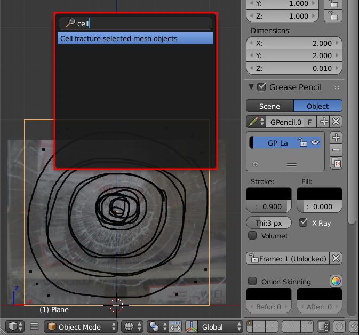The height and width of the screenshot is (335, 359).
Task: Open the Object Mode dropdown
Action: point(81,327)
